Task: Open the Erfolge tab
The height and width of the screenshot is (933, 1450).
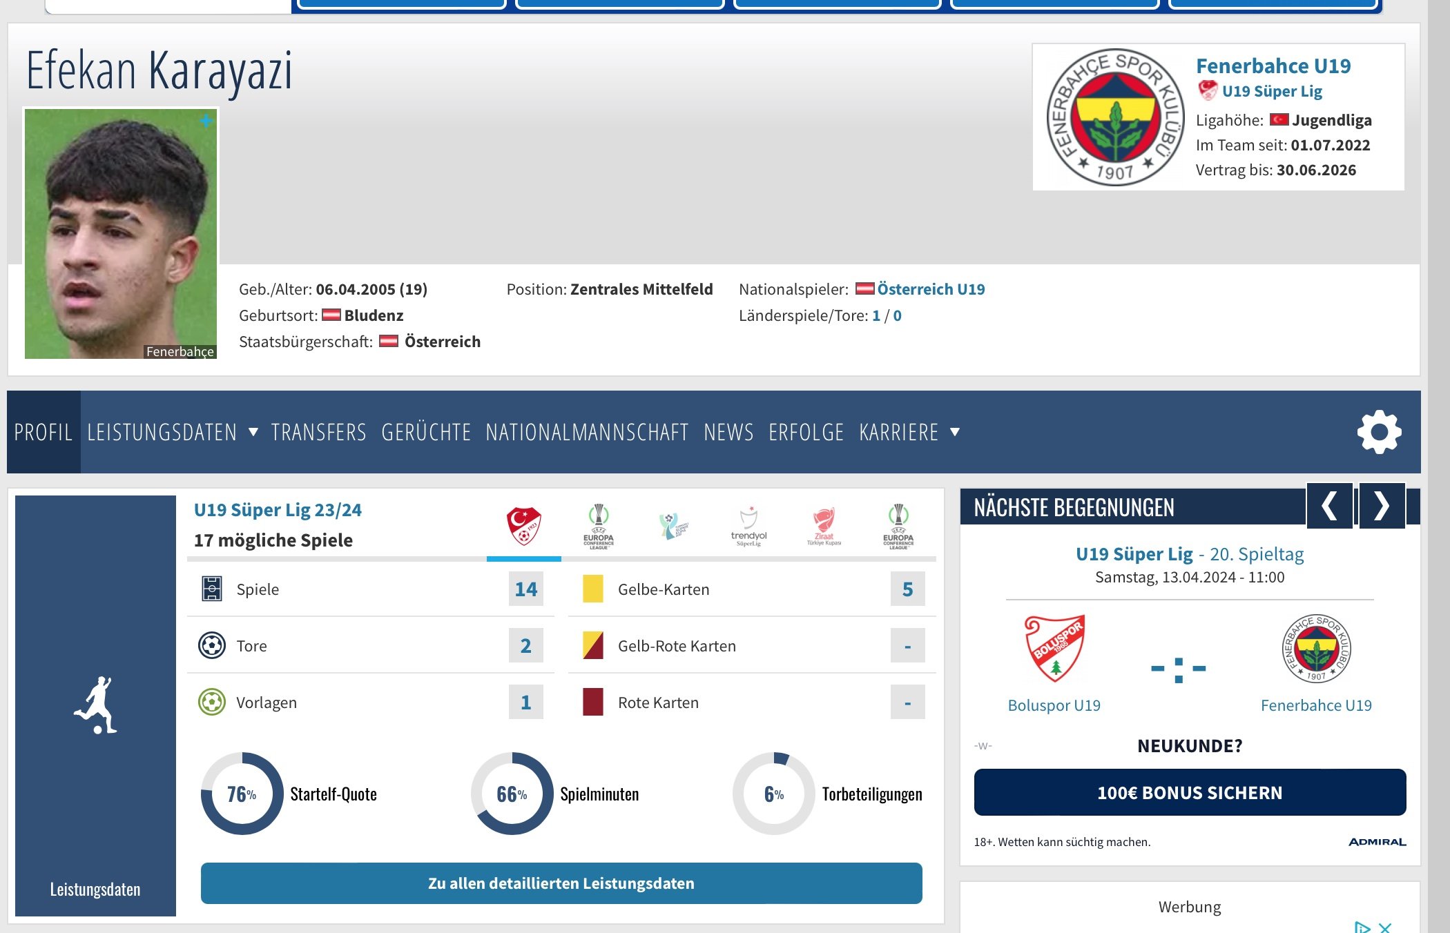Action: point(806,432)
